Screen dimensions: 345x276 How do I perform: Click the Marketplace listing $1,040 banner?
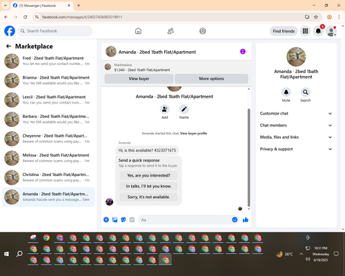(176, 68)
